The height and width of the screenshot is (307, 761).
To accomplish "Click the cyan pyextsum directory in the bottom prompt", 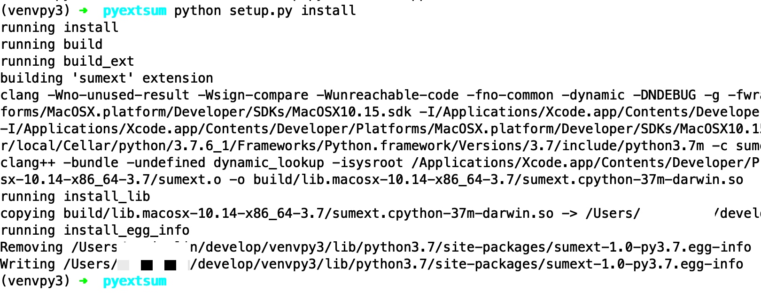I will 134,281.
